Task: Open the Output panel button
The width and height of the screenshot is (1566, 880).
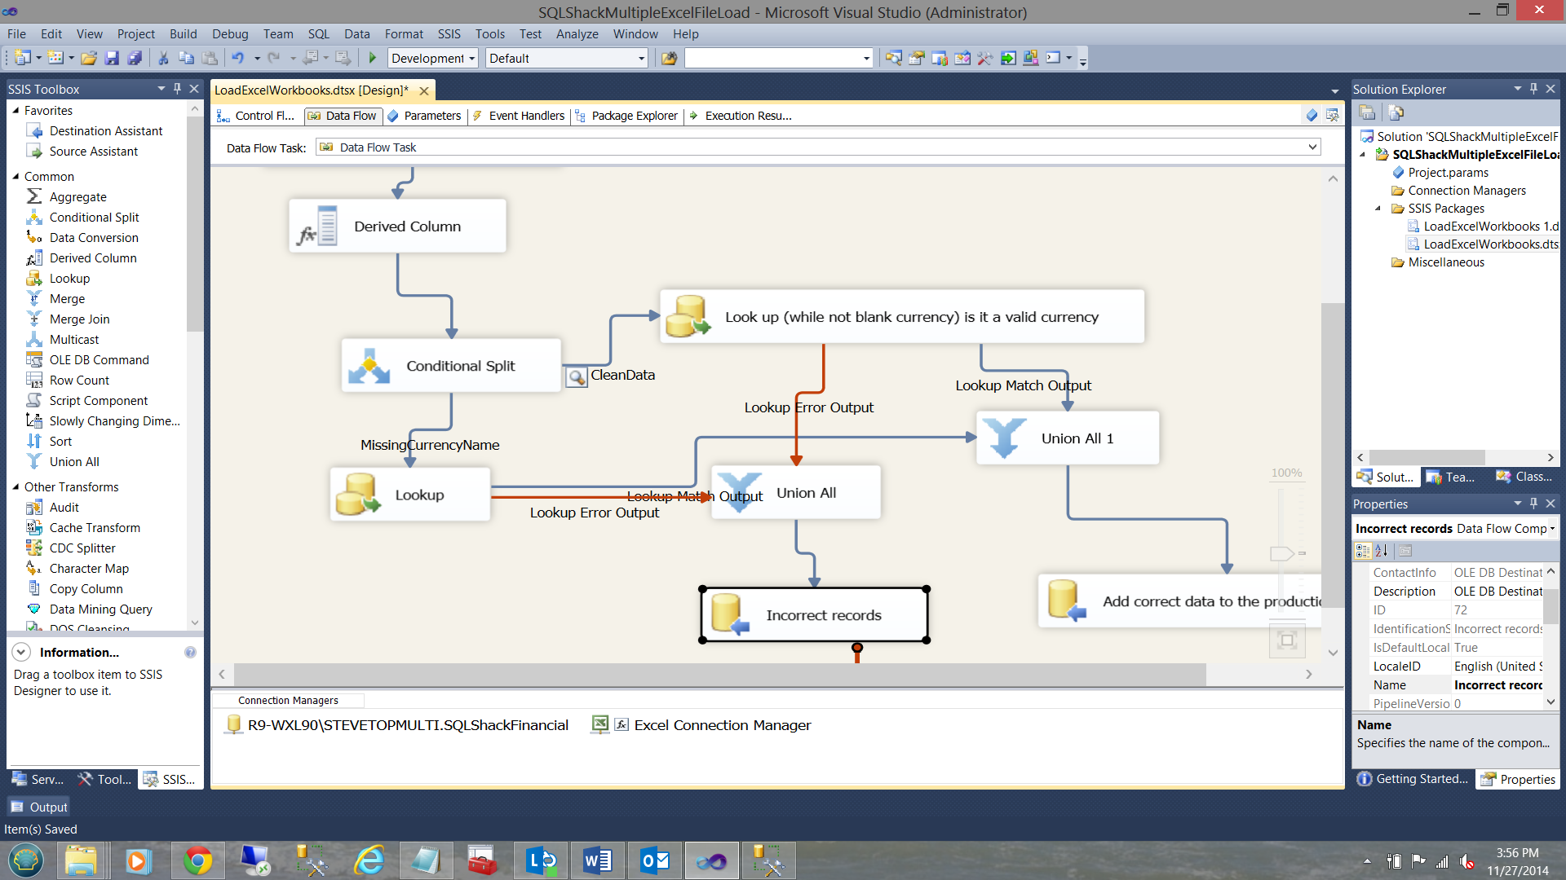Action: pyautogui.click(x=39, y=807)
